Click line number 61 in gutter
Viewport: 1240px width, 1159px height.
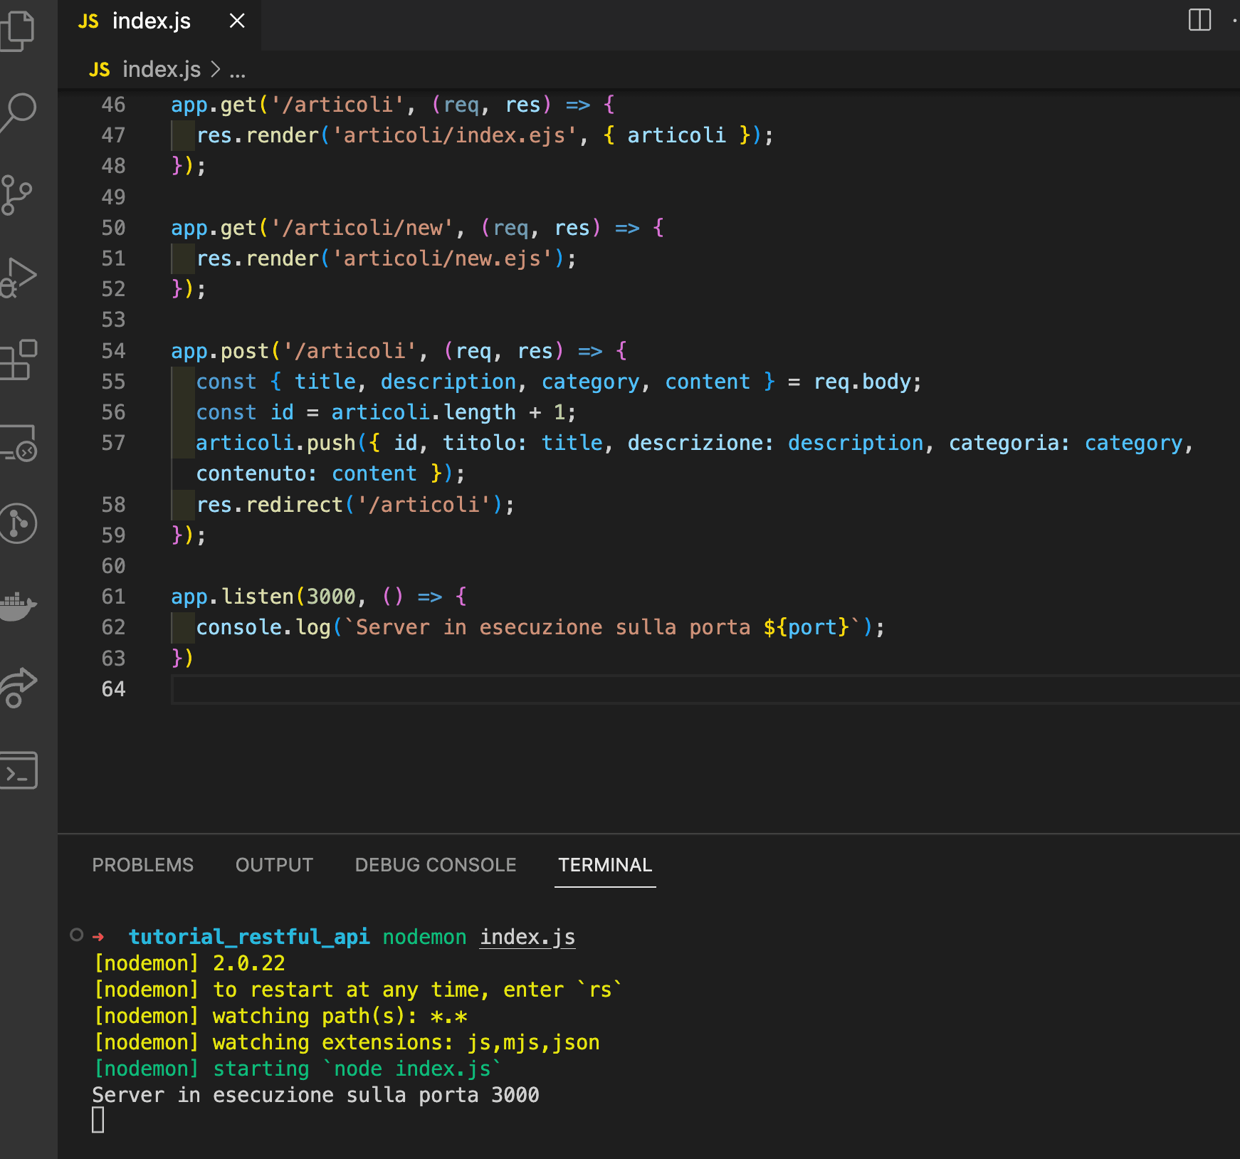tap(113, 597)
